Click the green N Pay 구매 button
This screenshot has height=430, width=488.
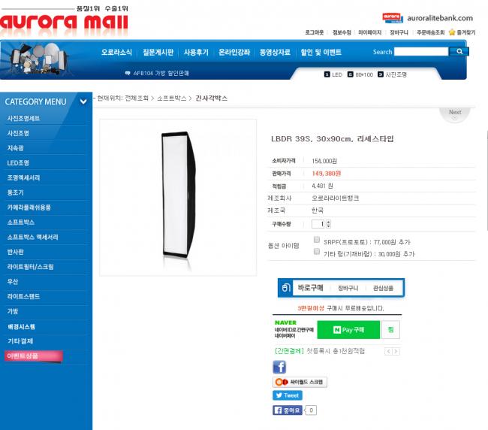click(348, 330)
